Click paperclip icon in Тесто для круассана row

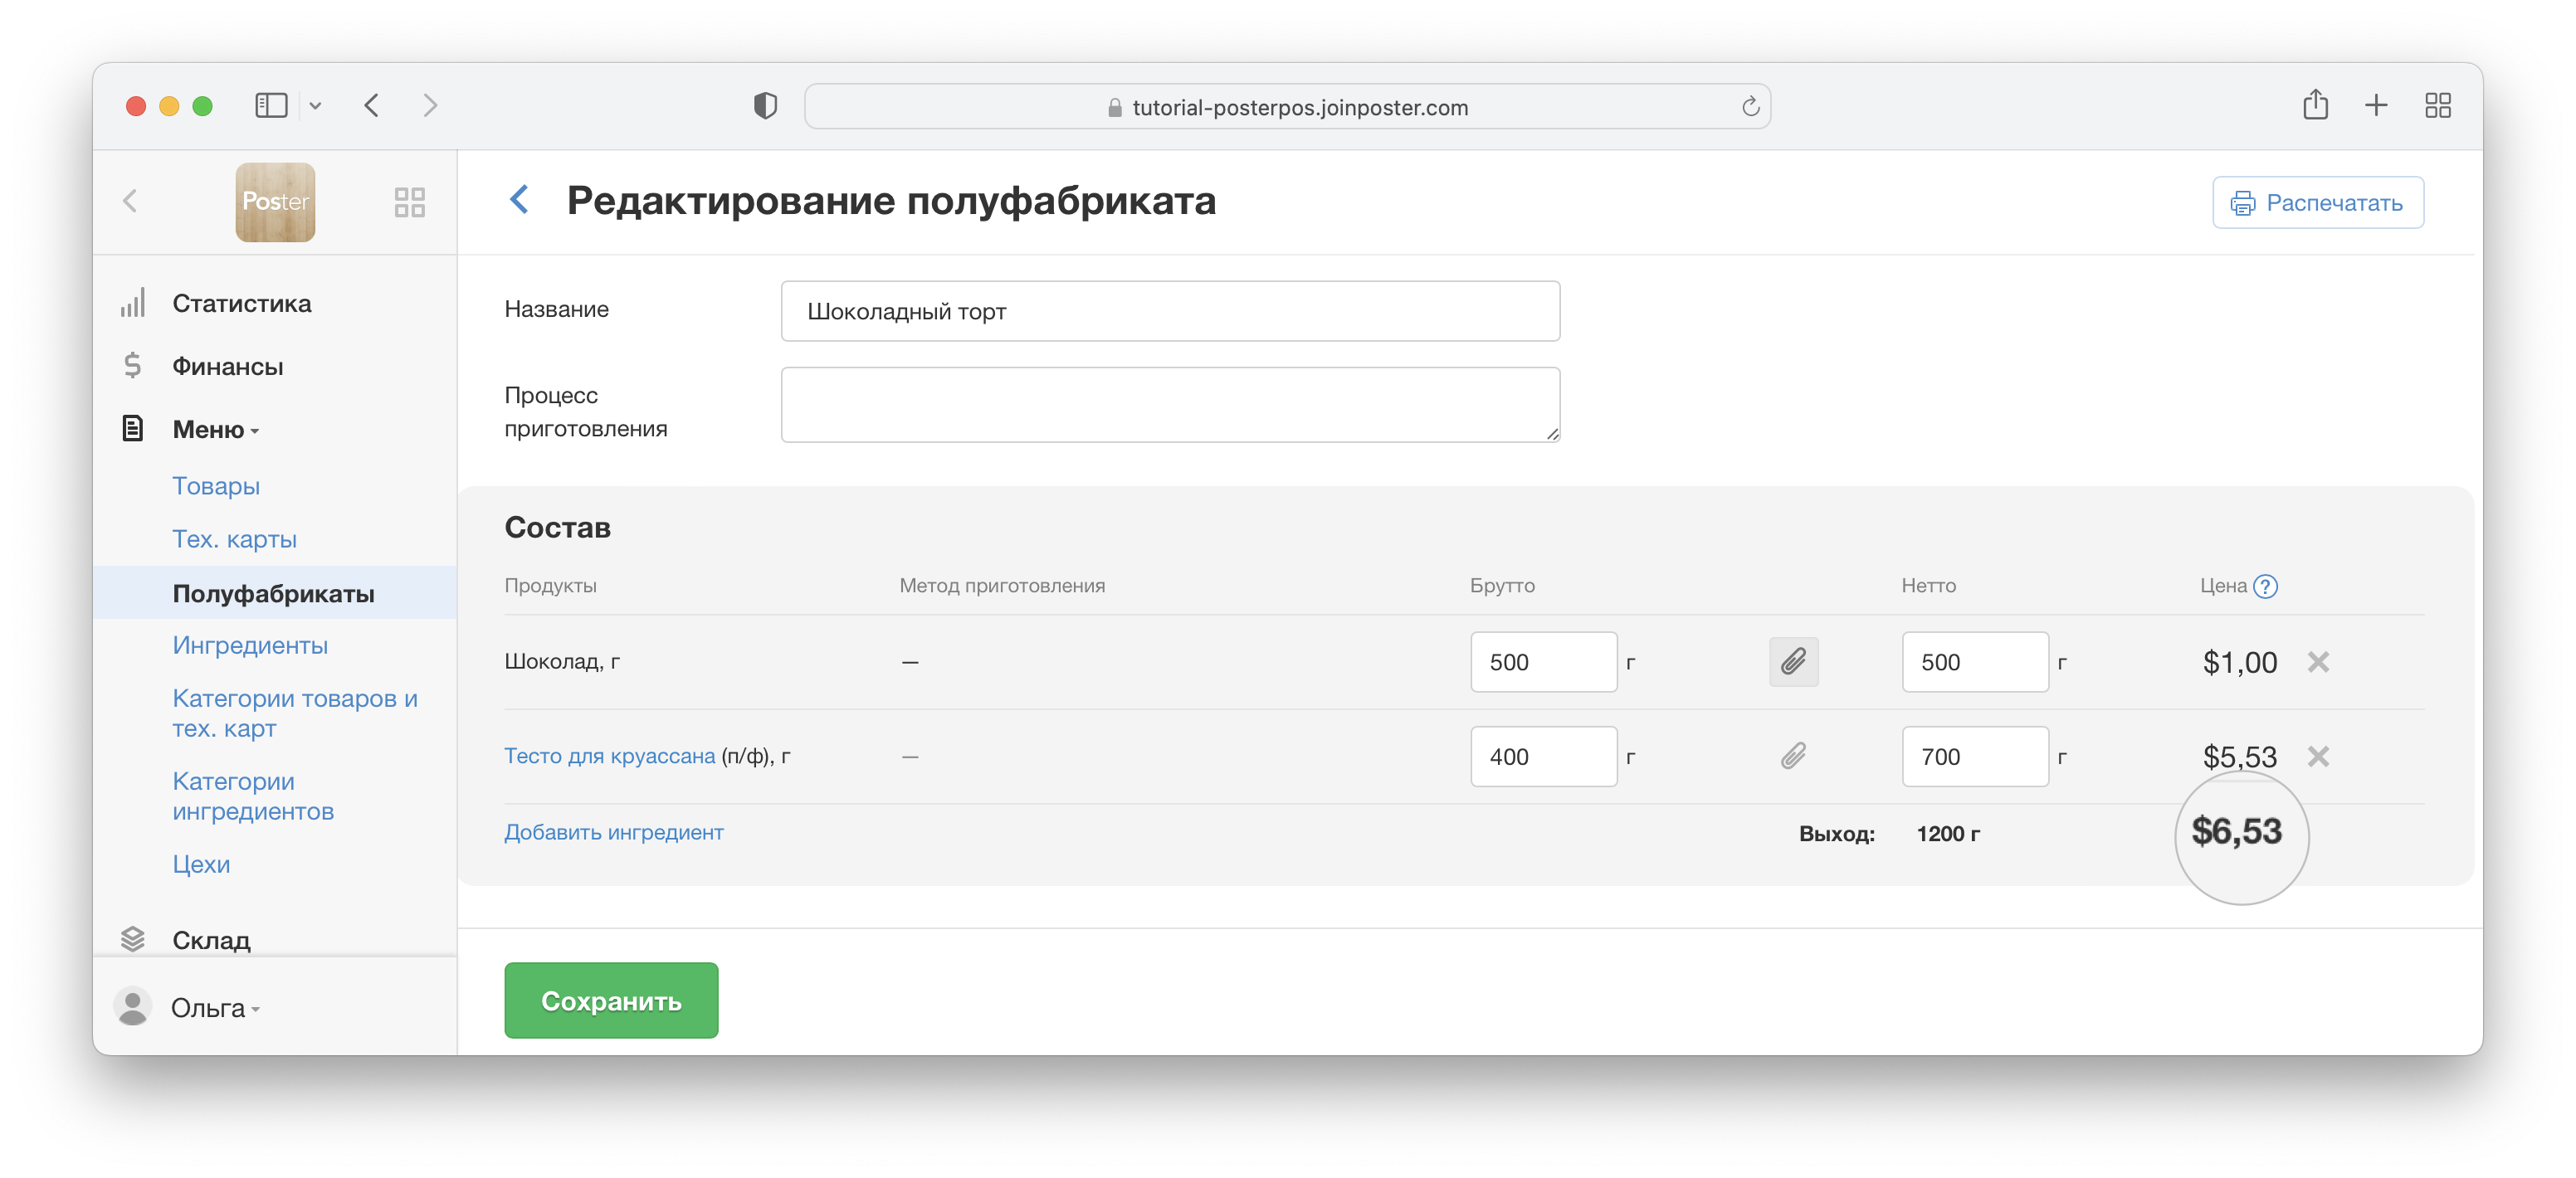coord(1793,756)
